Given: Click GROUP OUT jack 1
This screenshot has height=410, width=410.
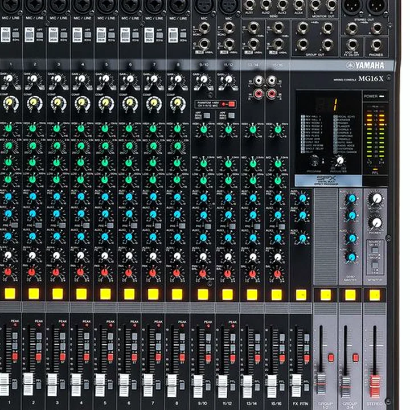Looking at the screenshot, I should coord(303,27).
